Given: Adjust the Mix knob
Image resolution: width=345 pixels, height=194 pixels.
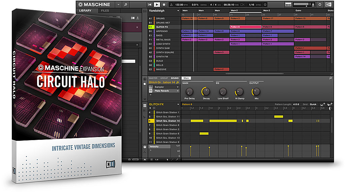Looking at the screenshot, I should coord(256,92).
